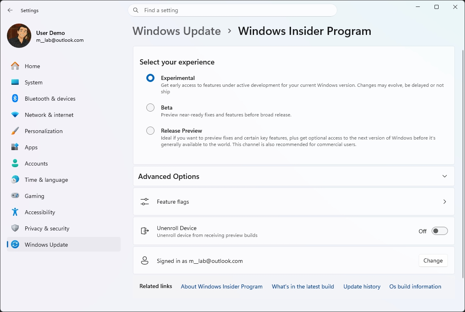Go to Gaming settings
Image resolution: width=465 pixels, height=312 pixels.
[x=64, y=196]
